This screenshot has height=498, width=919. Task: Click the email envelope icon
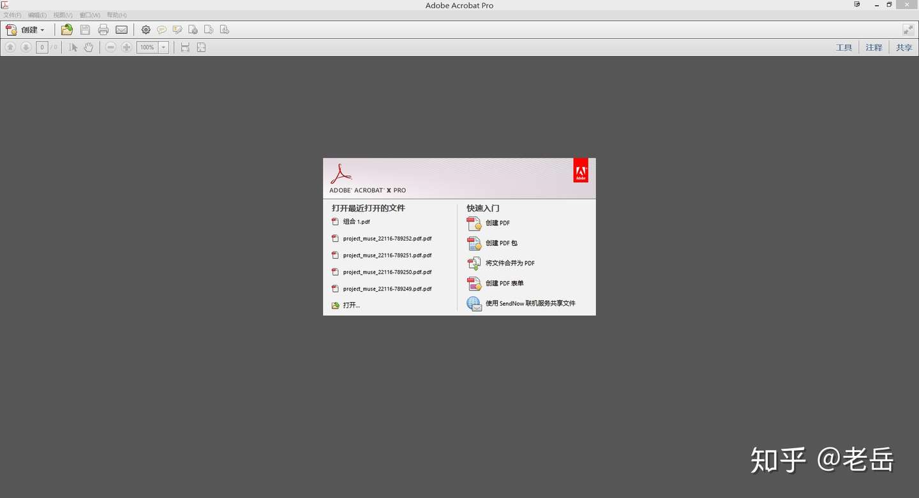point(121,30)
